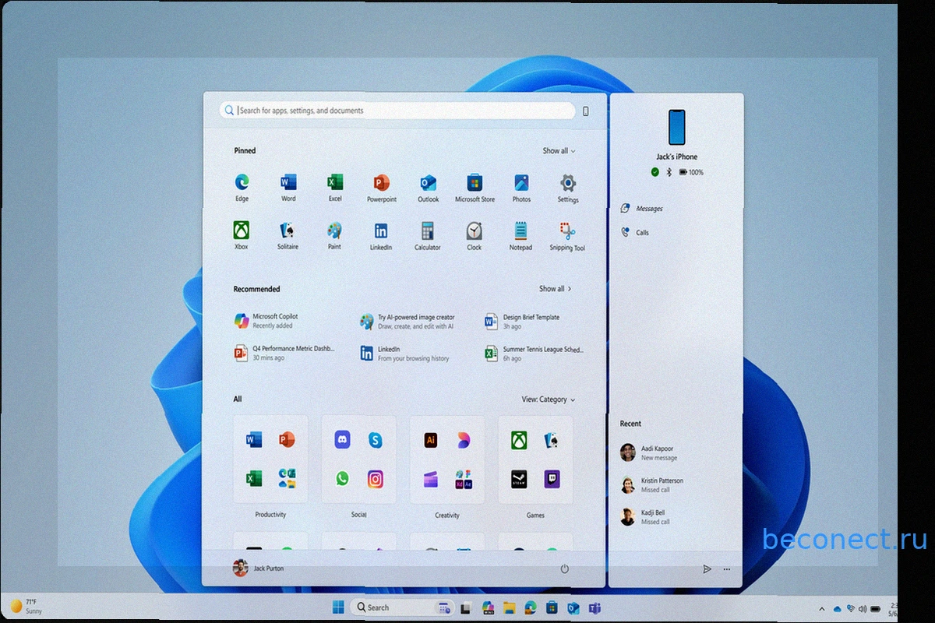Viewport: 935px width, 623px height.
Task: Launch Twitch in the Games category
Action: [x=552, y=479]
